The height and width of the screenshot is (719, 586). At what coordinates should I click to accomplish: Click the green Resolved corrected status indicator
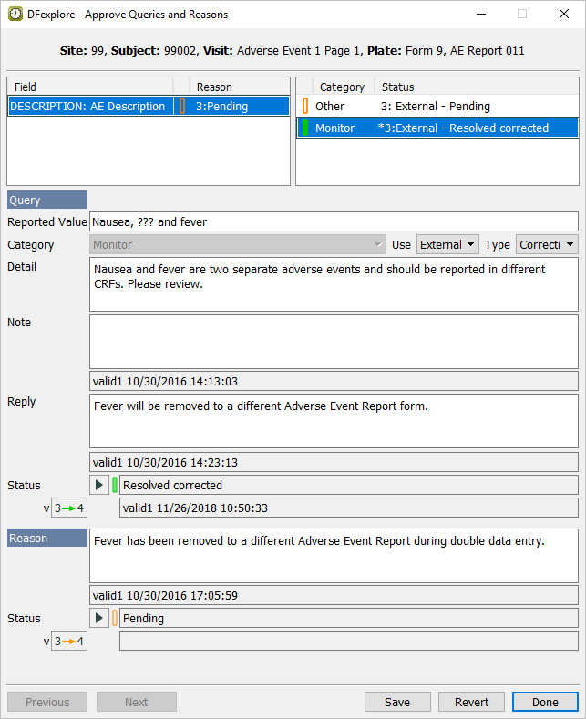click(x=115, y=485)
